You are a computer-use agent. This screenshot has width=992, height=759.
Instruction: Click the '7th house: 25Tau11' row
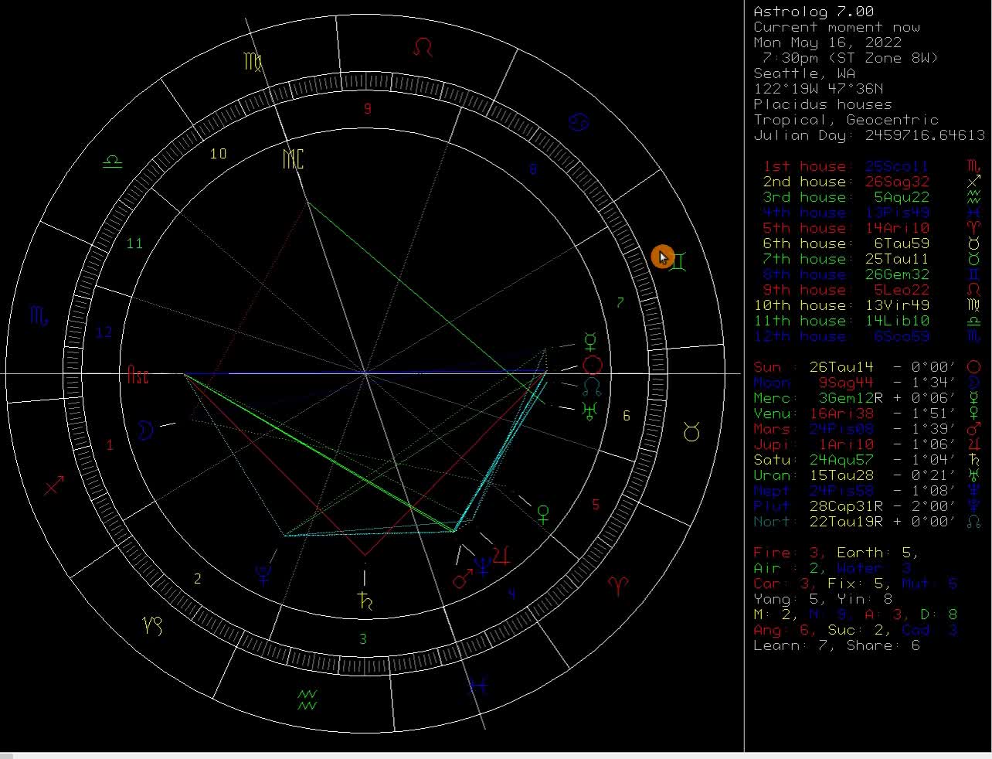click(x=871, y=259)
